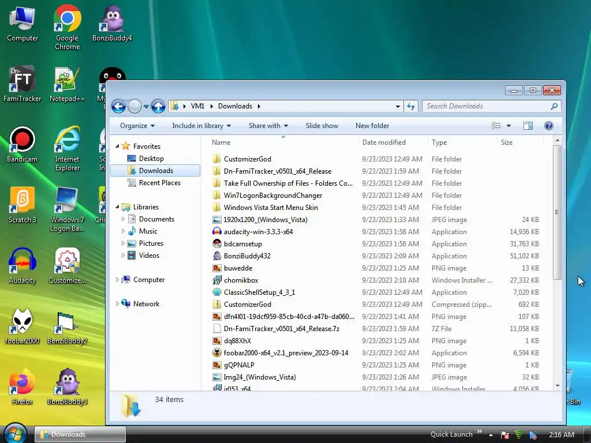The width and height of the screenshot is (591, 443).
Task: Open the Computer desktop icon
Action: point(23,23)
